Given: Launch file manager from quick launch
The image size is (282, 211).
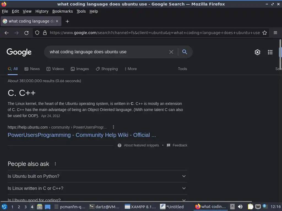Looking at the screenshot, I should click(x=40, y=207).
